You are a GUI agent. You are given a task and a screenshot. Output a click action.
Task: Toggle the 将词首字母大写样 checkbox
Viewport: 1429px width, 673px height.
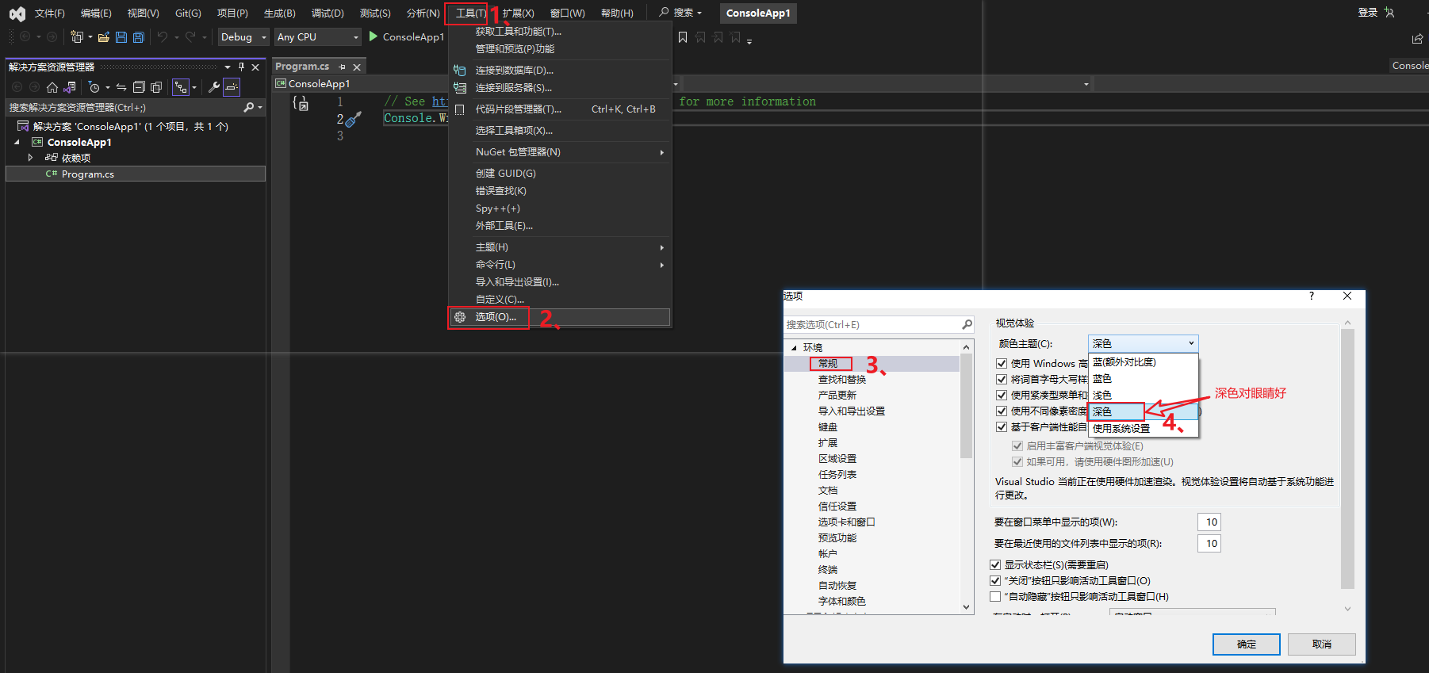(1002, 379)
